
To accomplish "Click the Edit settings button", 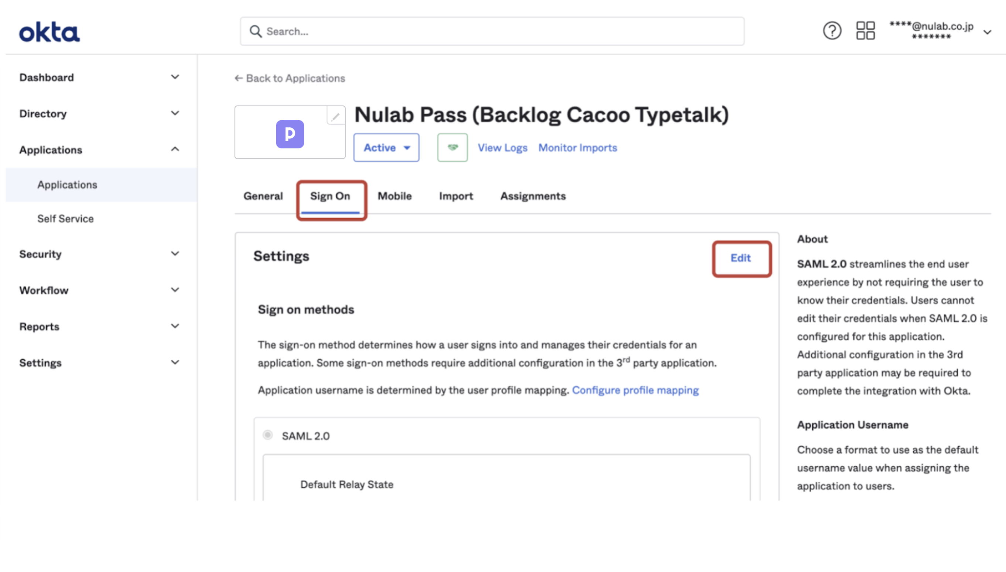I will [740, 258].
